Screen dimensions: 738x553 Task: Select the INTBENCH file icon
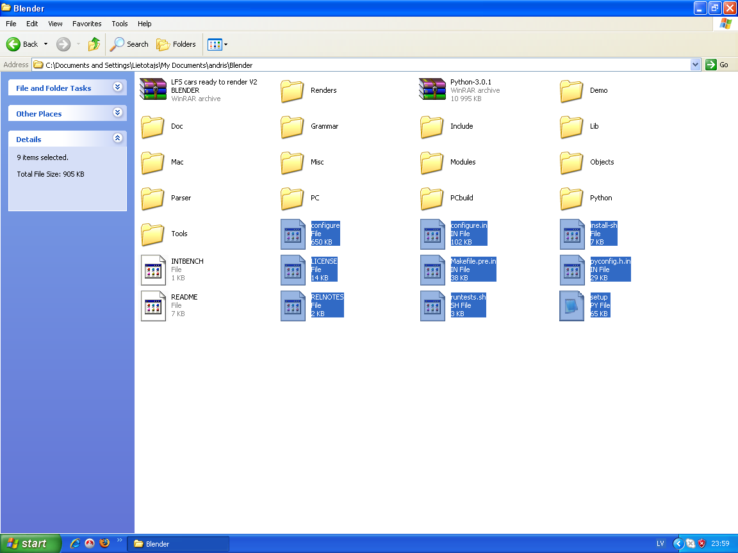click(x=154, y=270)
